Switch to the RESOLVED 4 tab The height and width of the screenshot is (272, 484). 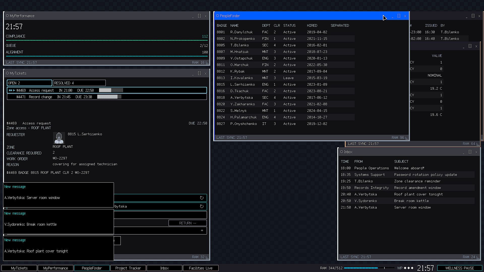79,83
